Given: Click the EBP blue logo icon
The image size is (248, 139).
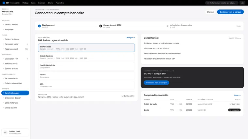Looking at the screenshot, I should pos(4,3).
